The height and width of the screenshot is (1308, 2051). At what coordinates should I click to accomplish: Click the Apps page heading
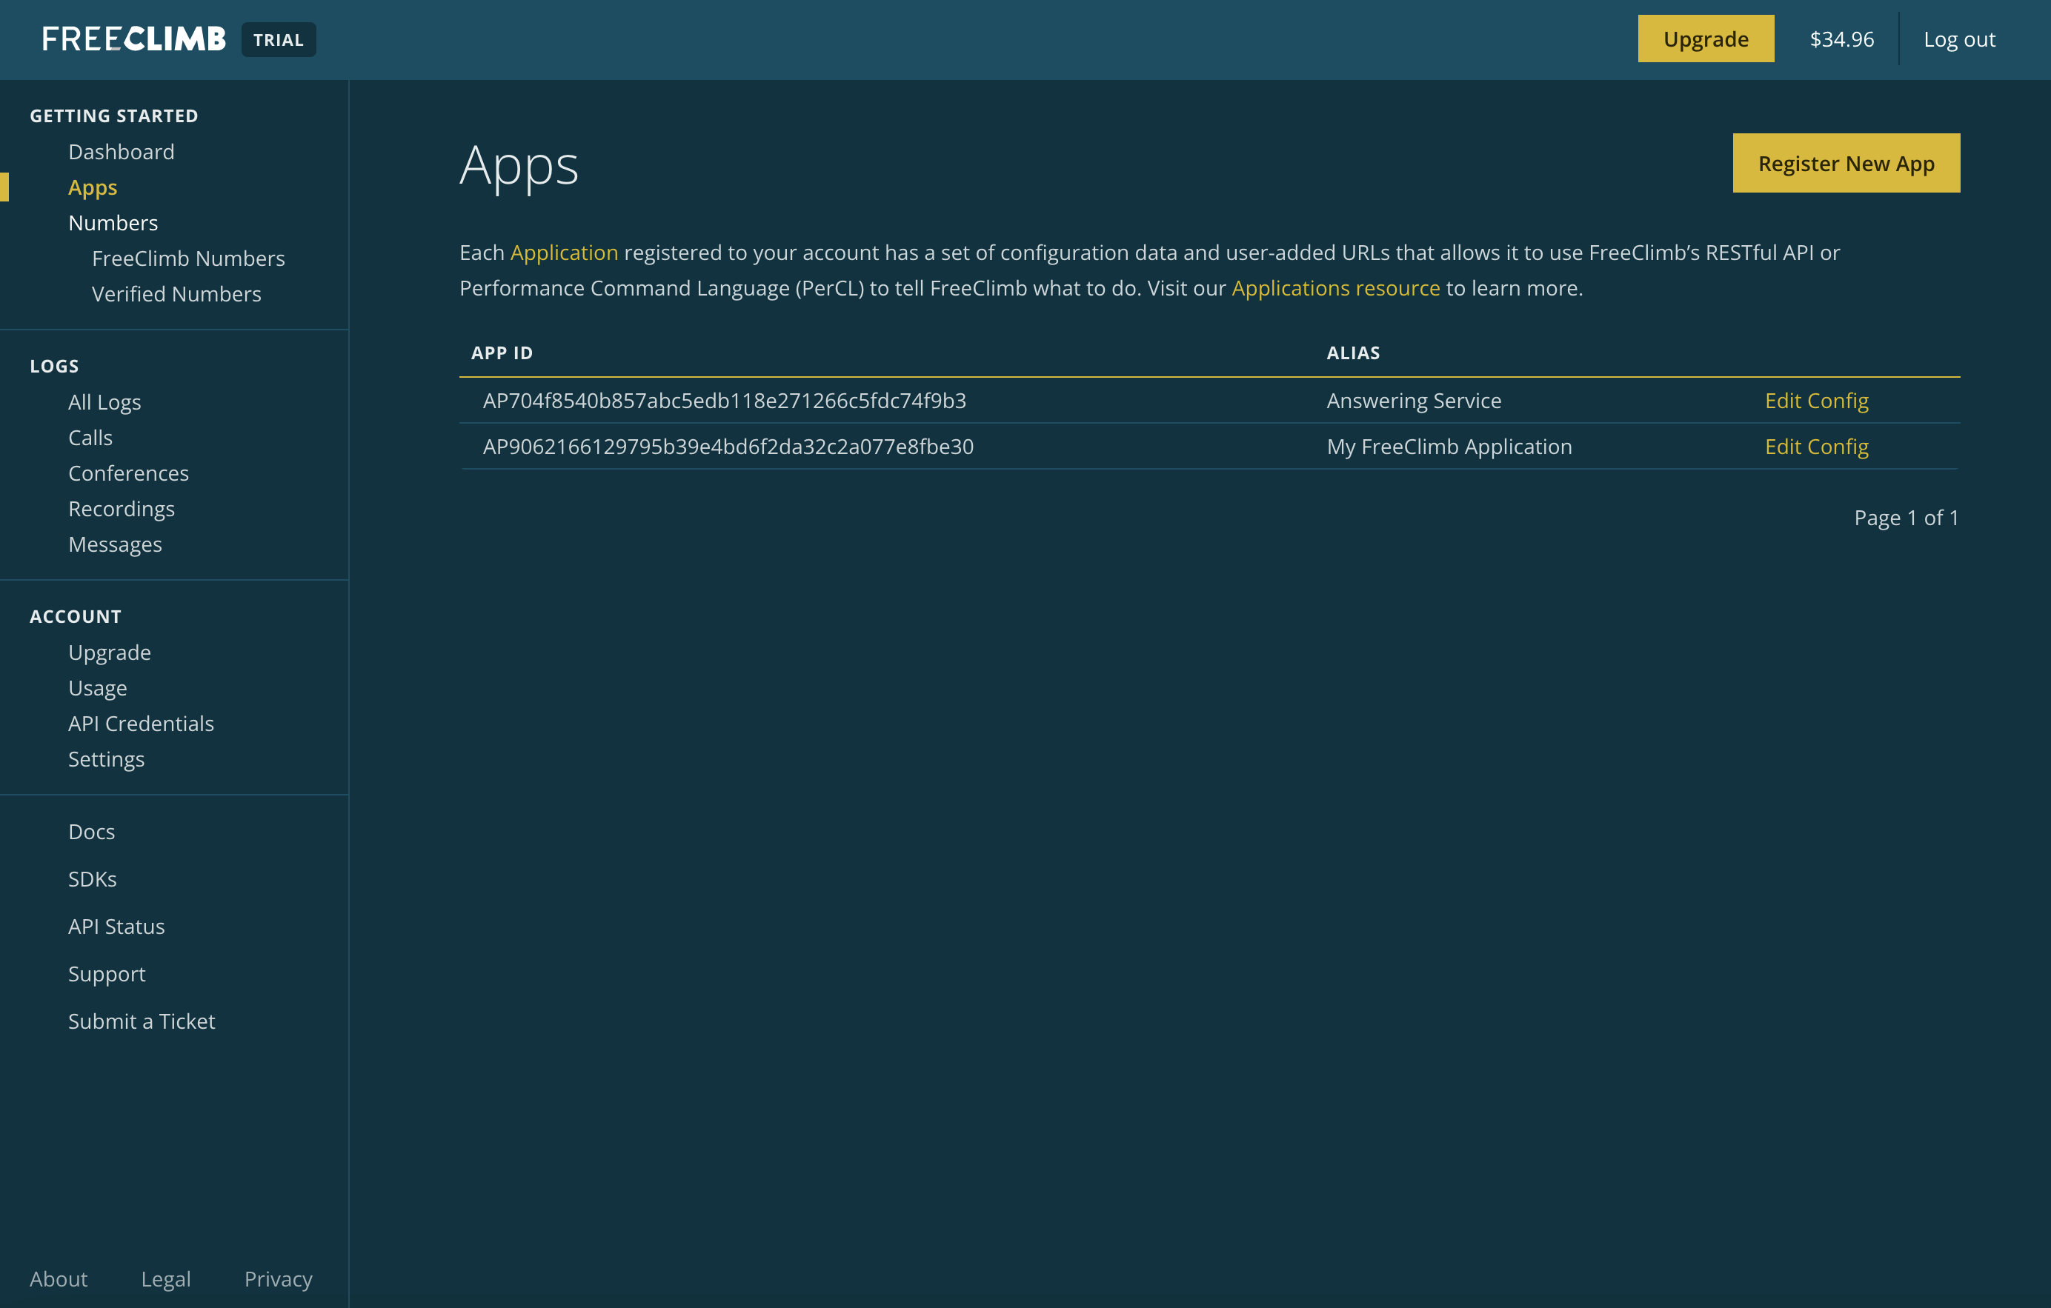coord(519,166)
